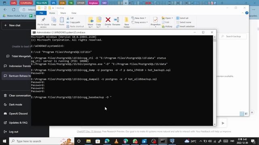Click the Search backup field in Explorer
Image resolution: width=259 pixels, height=145 pixels.
(x=233, y=36)
